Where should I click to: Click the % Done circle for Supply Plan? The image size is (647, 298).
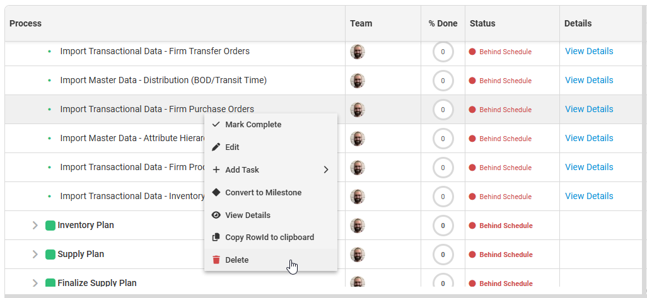pyautogui.click(x=443, y=255)
